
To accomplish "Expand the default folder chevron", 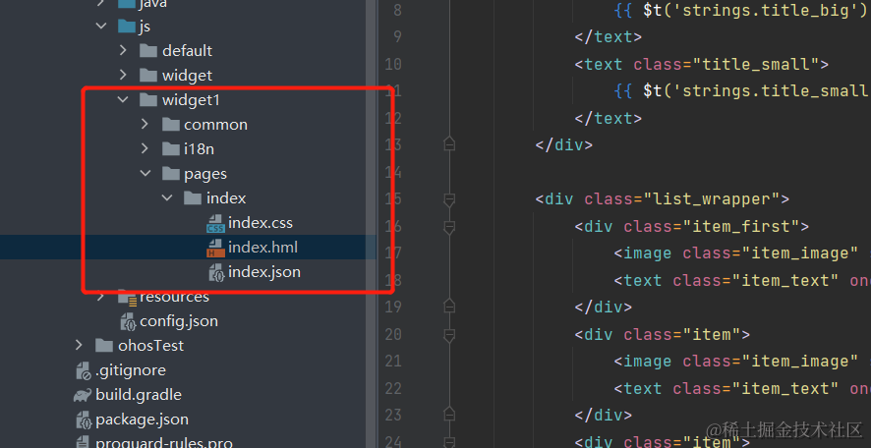I will click(123, 50).
